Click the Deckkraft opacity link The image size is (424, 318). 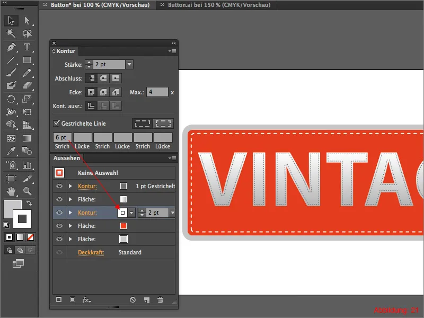91,252
